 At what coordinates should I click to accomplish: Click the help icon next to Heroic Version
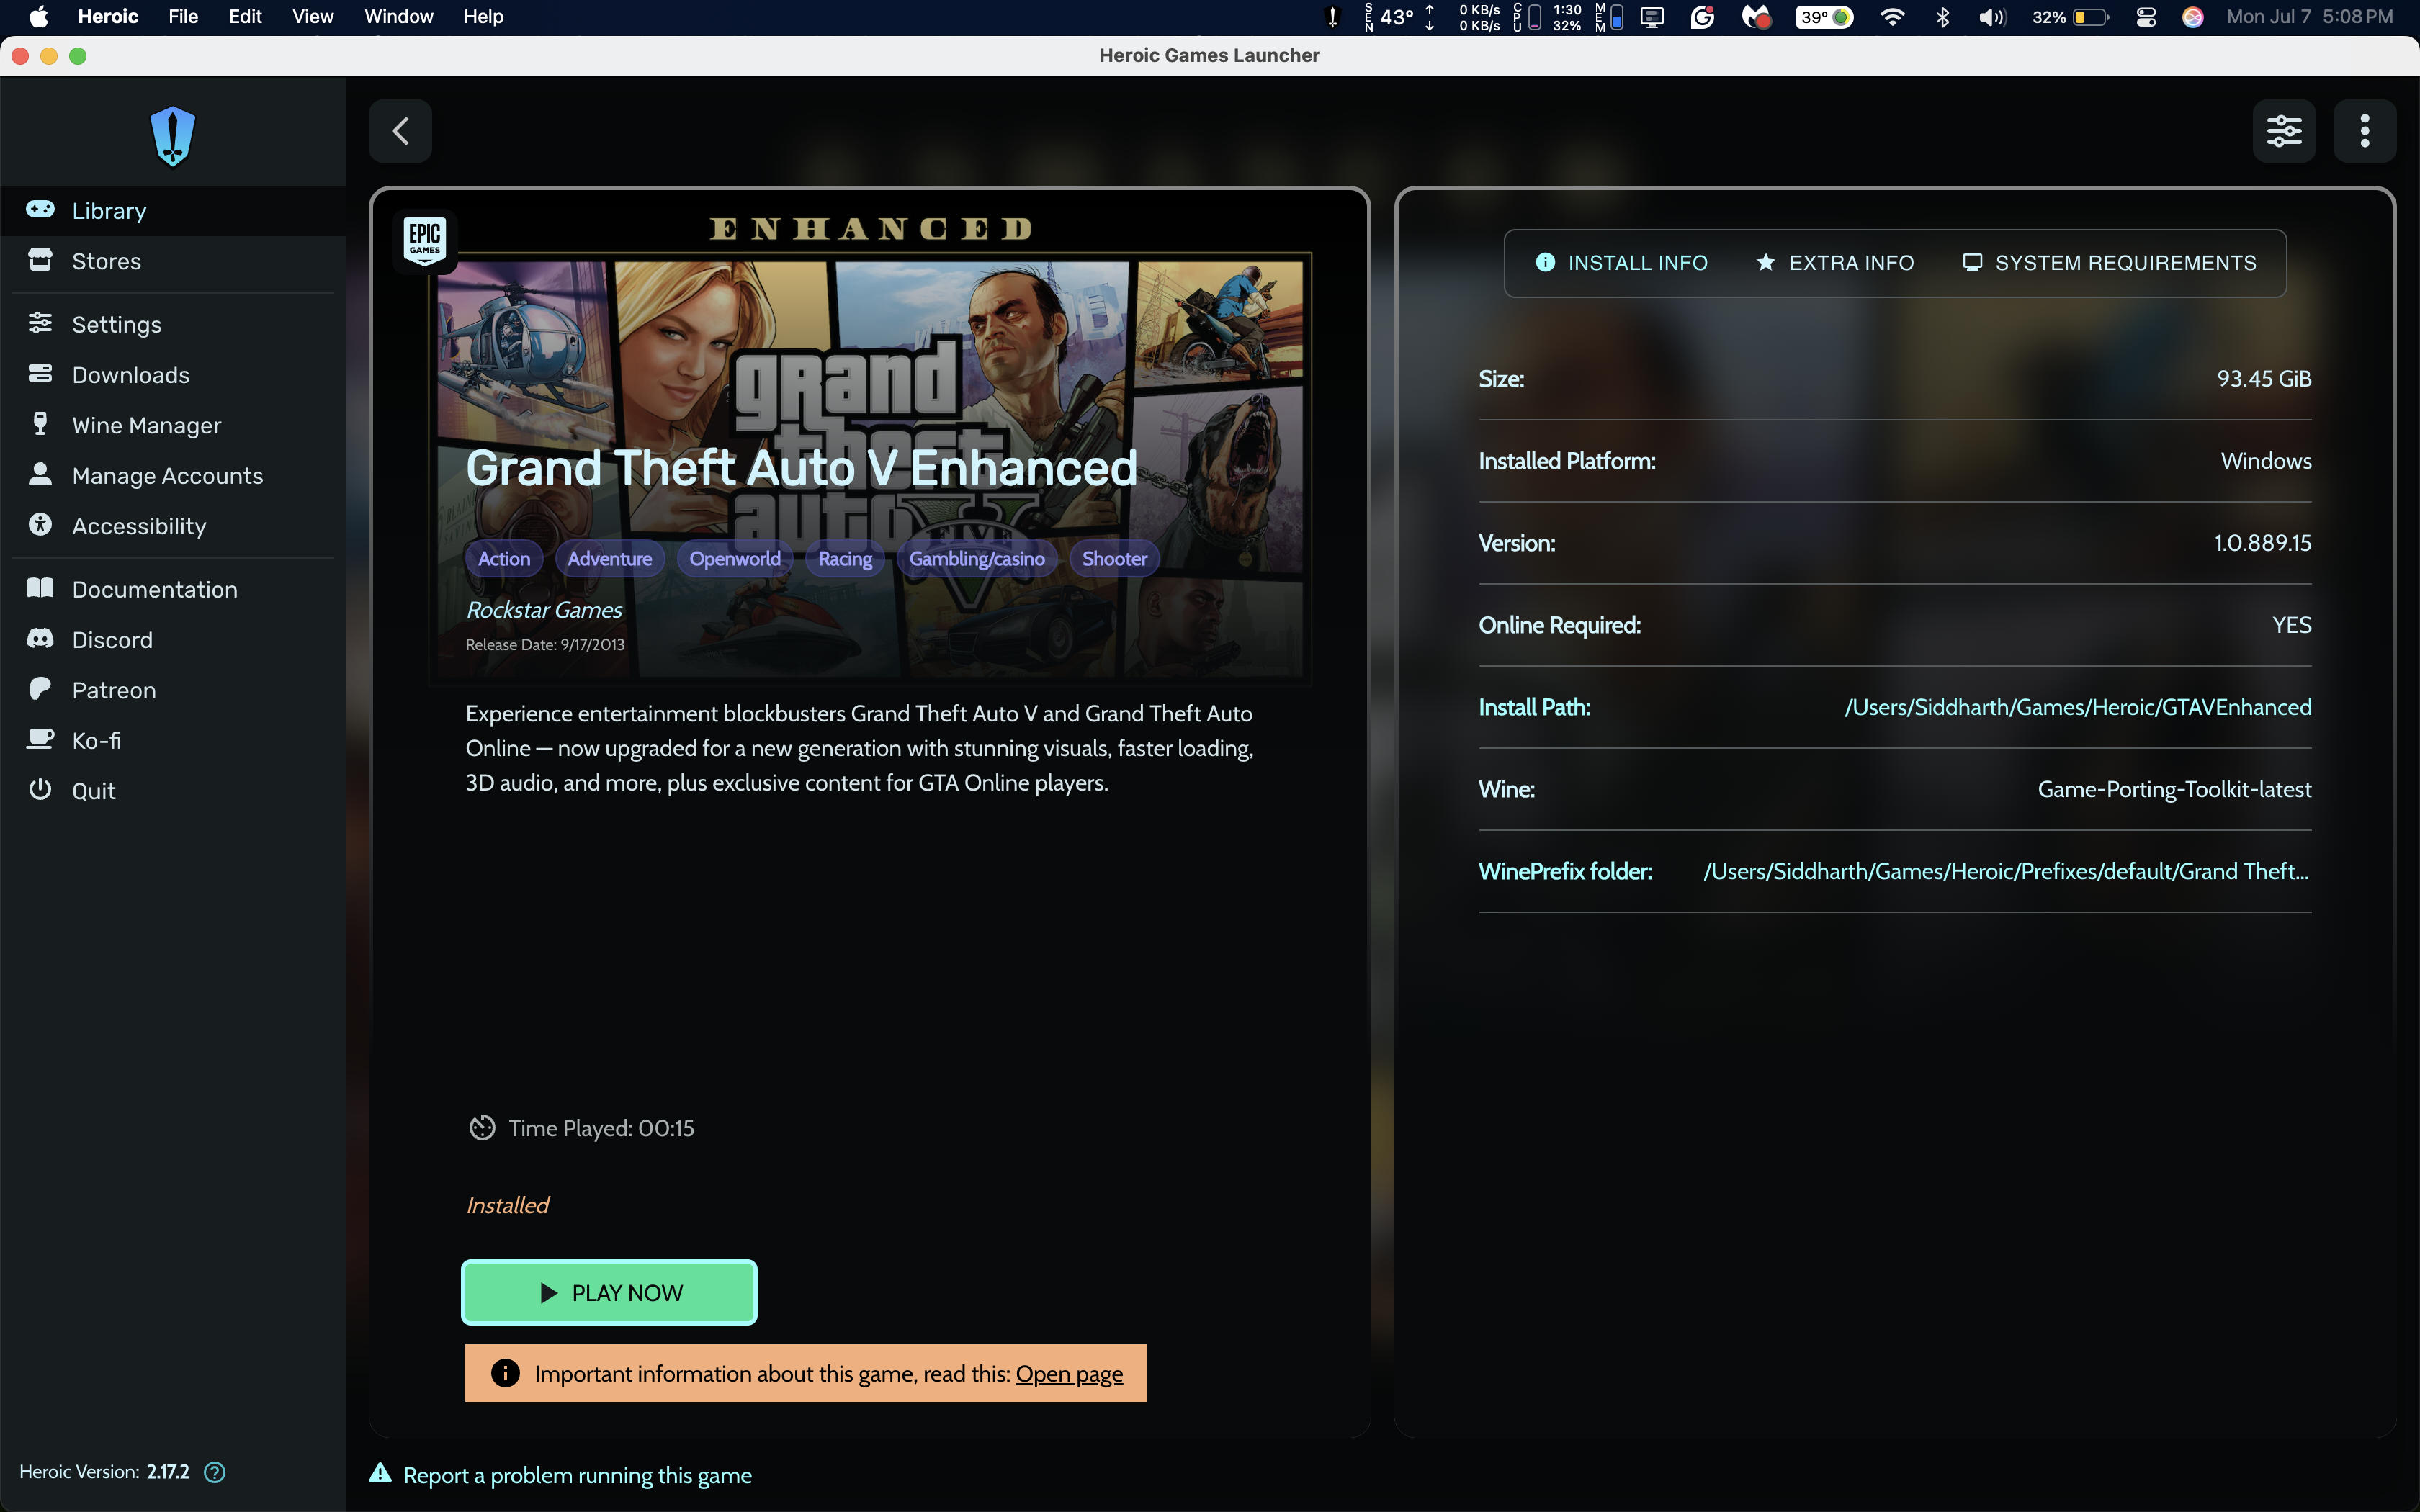[x=215, y=1472]
